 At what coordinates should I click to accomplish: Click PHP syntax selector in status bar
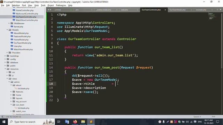click(x=213, y=117)
